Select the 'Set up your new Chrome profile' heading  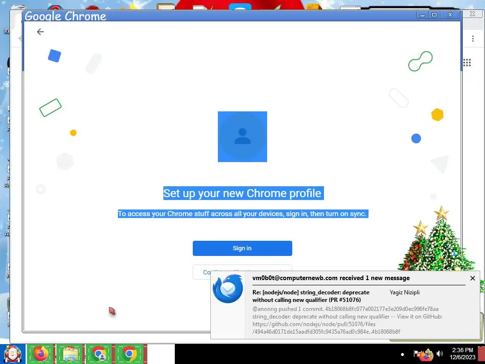(243, 193)
